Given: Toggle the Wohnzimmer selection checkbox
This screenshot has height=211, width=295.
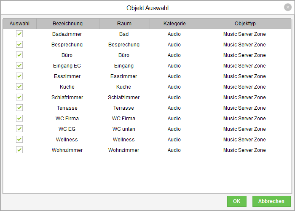Looking at the screenshot, I should [x=19, y=150].
